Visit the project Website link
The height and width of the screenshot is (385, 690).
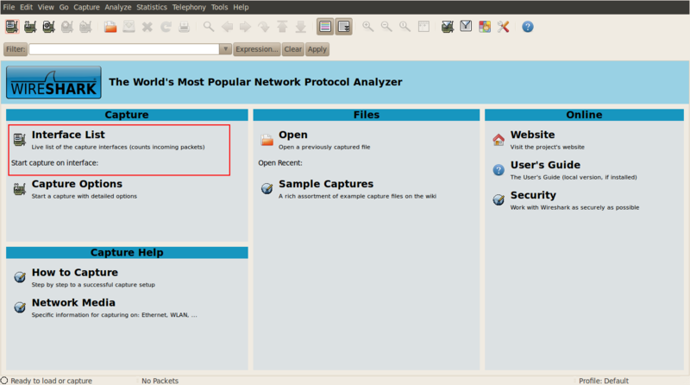point(532,135)
